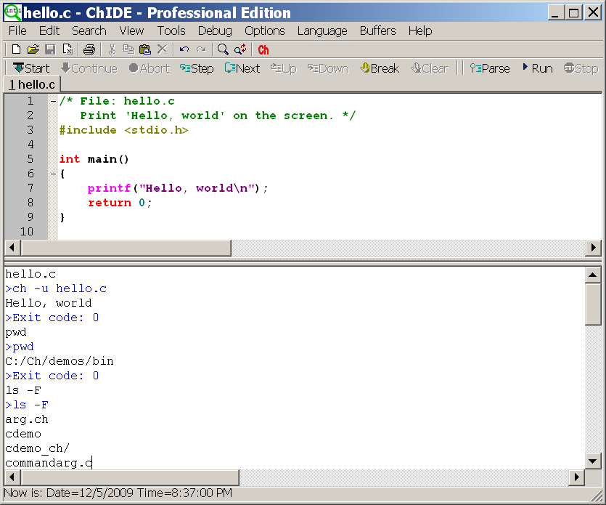Close current file using page-X icon
Screen dimensions: 606x505
(67, 49)
